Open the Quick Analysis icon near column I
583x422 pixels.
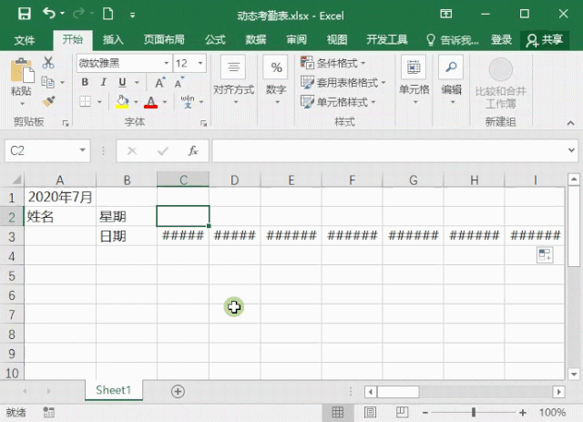pos(545,255)
